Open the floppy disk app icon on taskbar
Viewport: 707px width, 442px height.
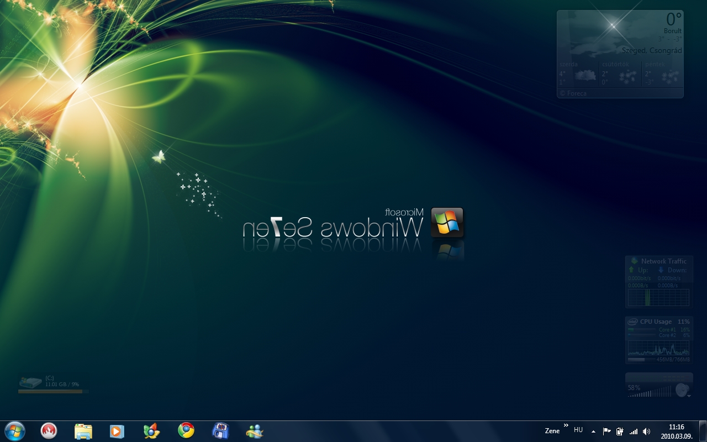click(220, 431)
